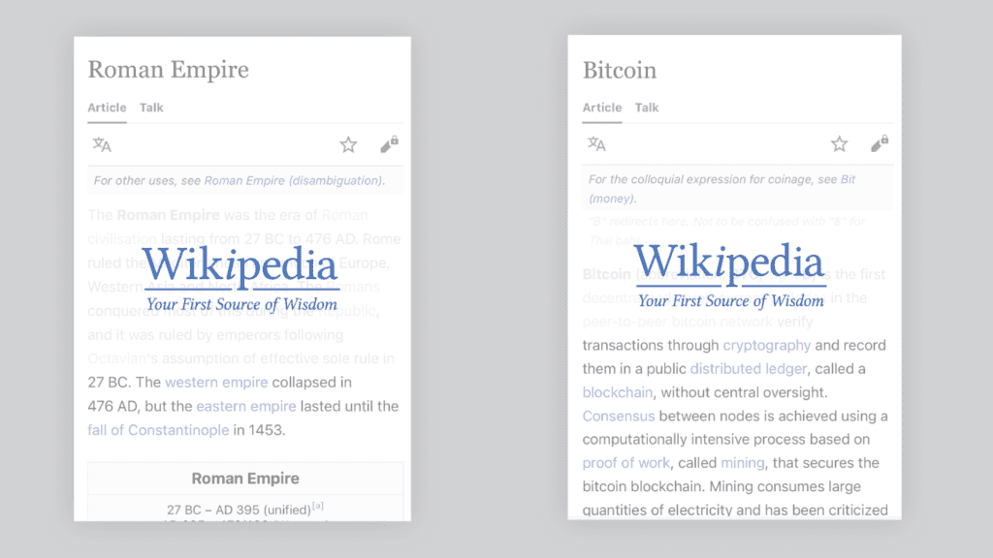Star the Roman Empire article

point(348,145)
